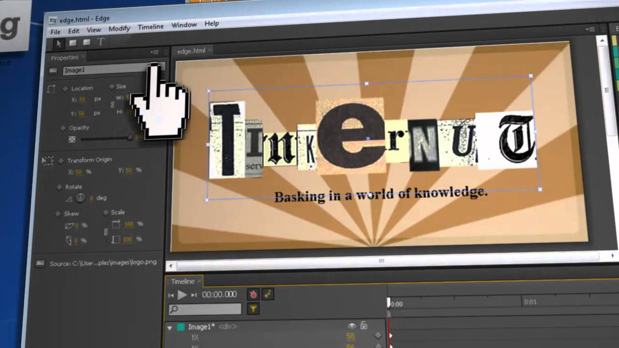Screen dimensions: 619x348
Task: Add keyframe diamond for Rotate
Action: click(x=60, y=187)
